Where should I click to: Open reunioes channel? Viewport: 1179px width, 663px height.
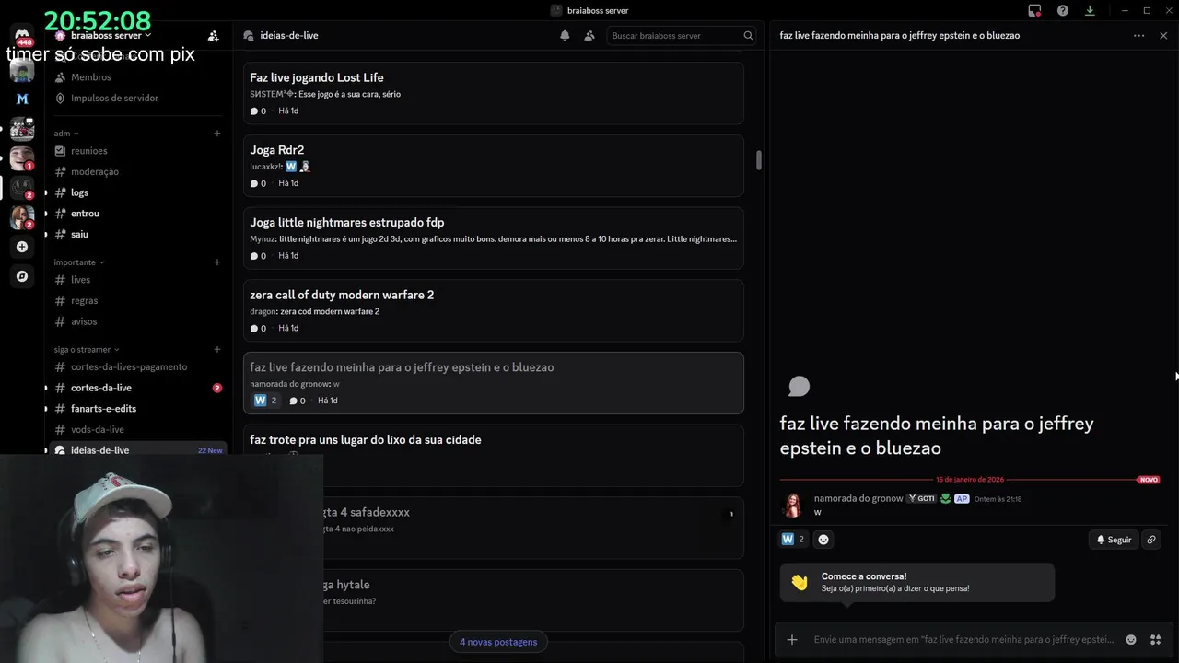pyautogui.click(x=136, y=151)
